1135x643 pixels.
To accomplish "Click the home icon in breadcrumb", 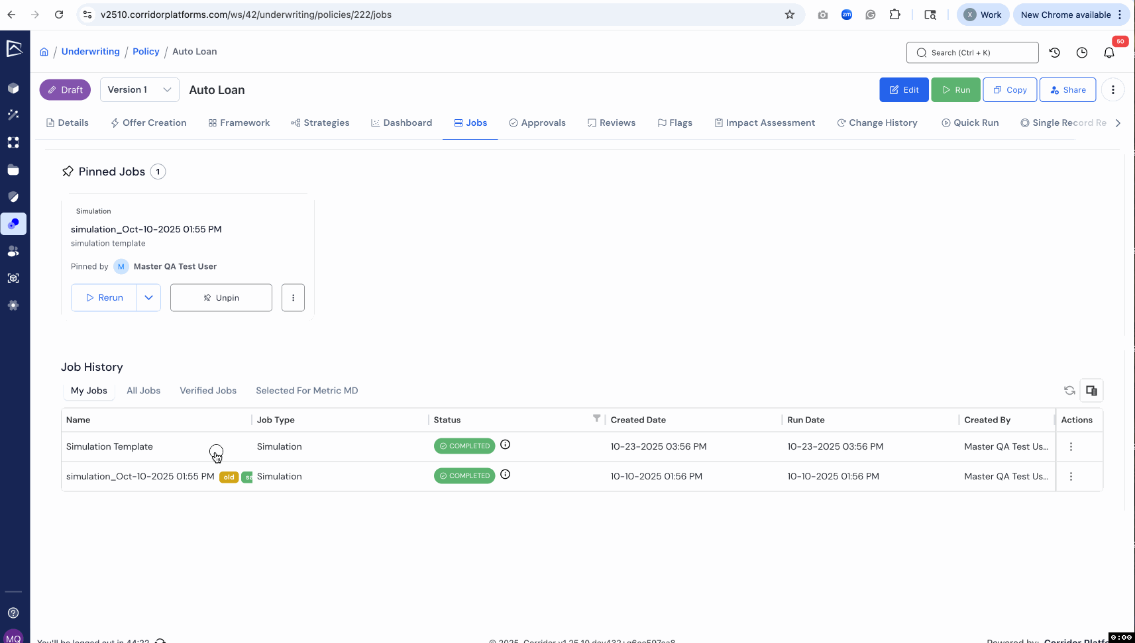I will [44, 52].
